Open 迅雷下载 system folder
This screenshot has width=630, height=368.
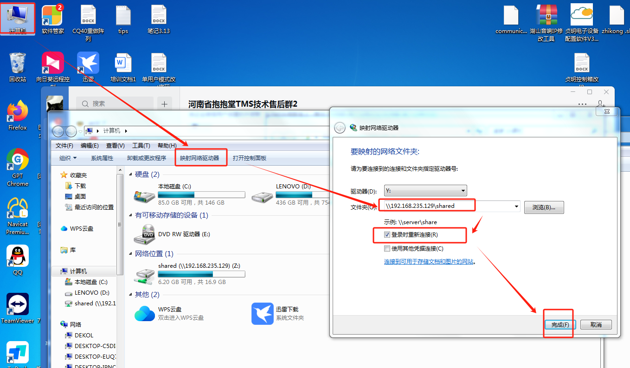tap(277, 313)
